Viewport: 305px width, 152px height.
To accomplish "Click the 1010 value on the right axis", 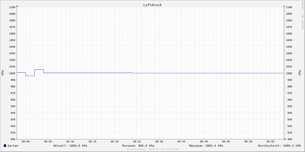I will pos(289,67).
